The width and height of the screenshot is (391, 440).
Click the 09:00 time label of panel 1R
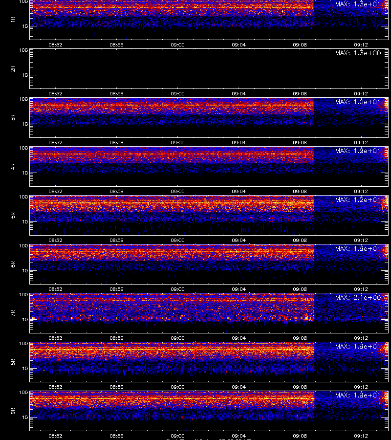(177, 45)
